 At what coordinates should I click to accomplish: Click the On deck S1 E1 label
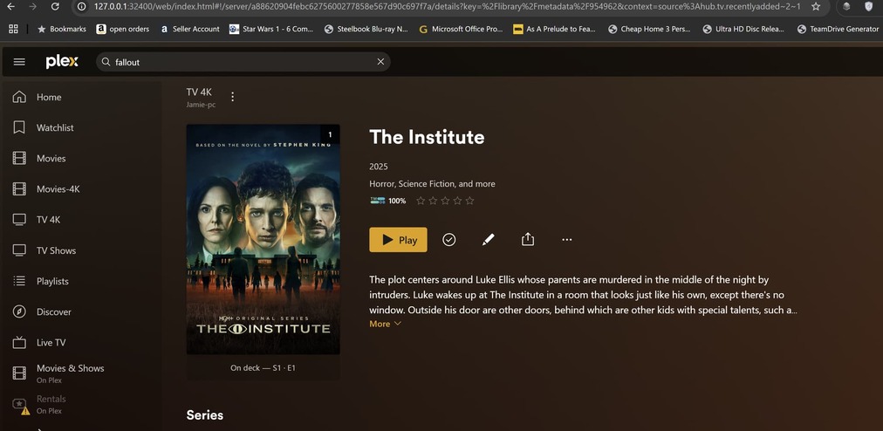[x=263, y=368]
